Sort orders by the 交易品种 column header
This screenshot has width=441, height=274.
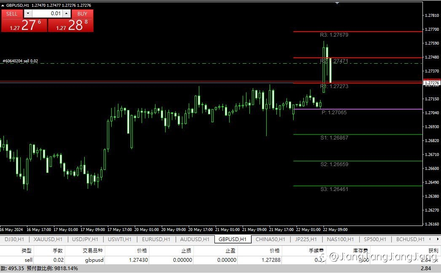point(93,250)
